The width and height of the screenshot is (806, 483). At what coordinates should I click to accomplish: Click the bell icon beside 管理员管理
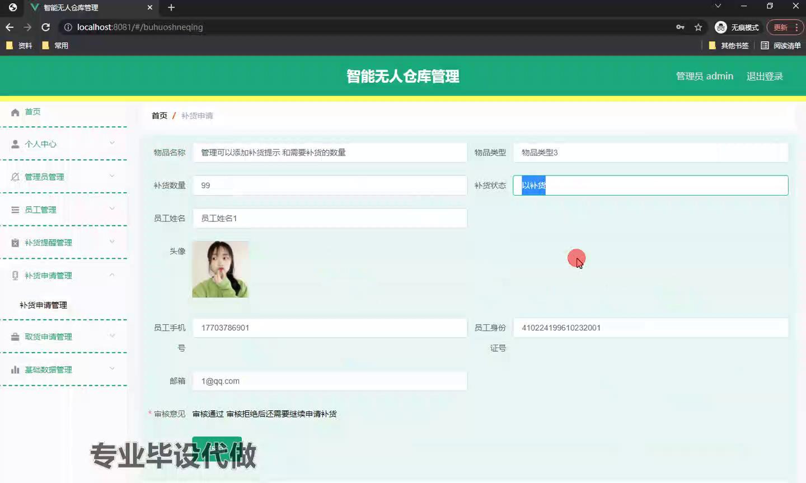coord(15,177)
